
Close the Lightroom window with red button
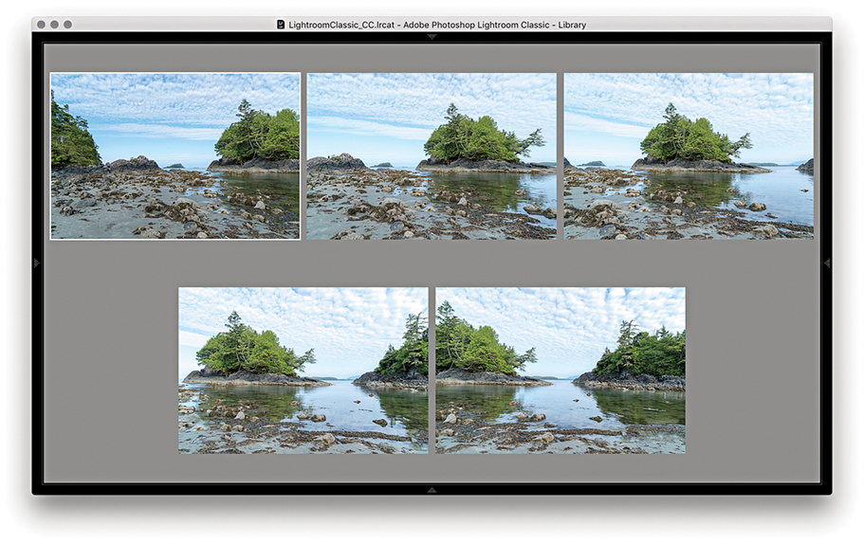pos(41,25)
